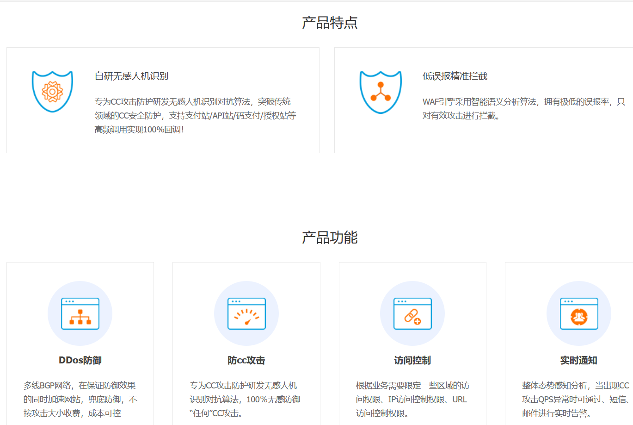The width and height of the screenshot is (633, 425).
Task: Select the 低误报精准拦截 heading
Action: pos(455,76)
